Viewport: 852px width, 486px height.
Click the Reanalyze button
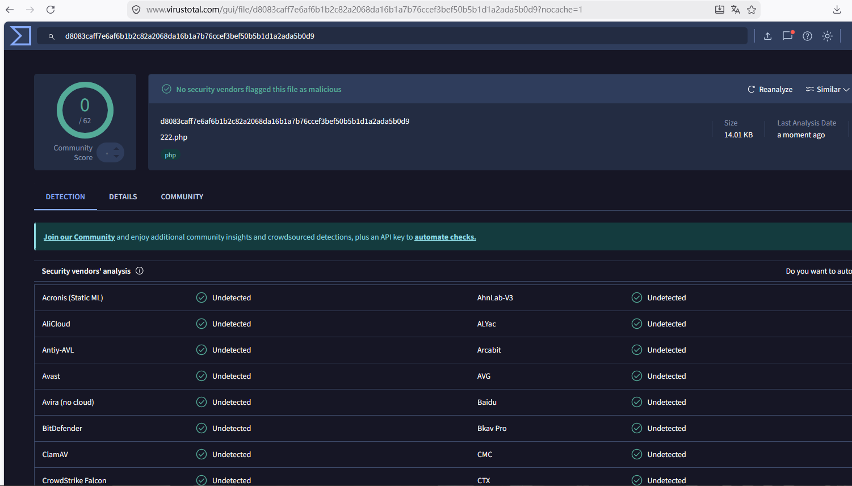click(x=770, y=89)
